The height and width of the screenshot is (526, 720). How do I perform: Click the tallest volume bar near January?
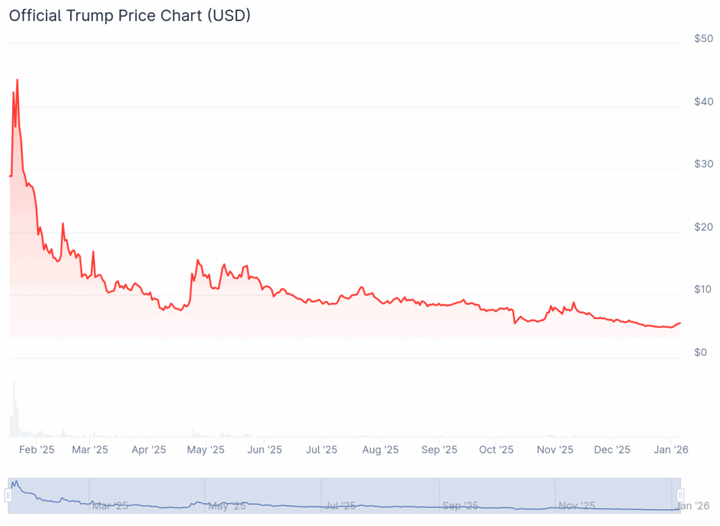pyautogui.click(x=13, y=409)
